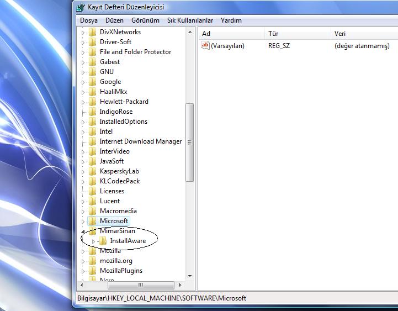Select MimarSinan key label

pos(118,231)
